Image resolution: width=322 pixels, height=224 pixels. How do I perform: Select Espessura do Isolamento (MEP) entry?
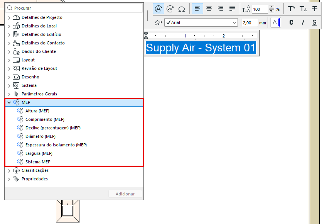click(74, 145)
